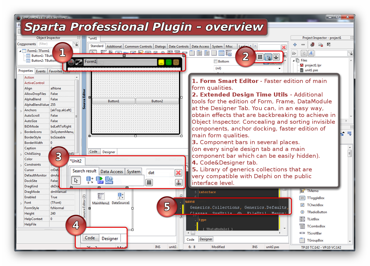Click the Form1 caption edit field
370x266 pixels.
[x=120, y=62]
